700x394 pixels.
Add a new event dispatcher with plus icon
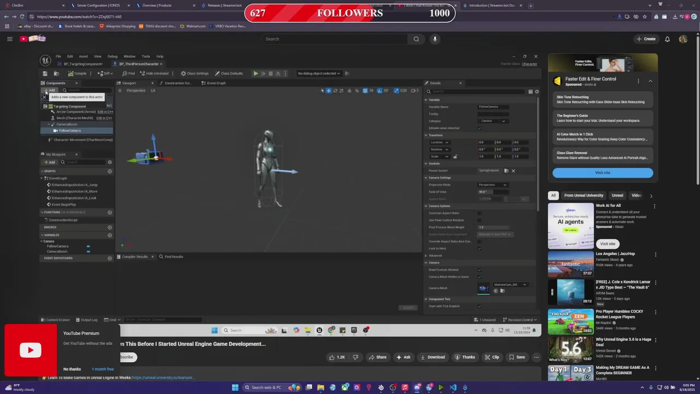click(109, 258)
